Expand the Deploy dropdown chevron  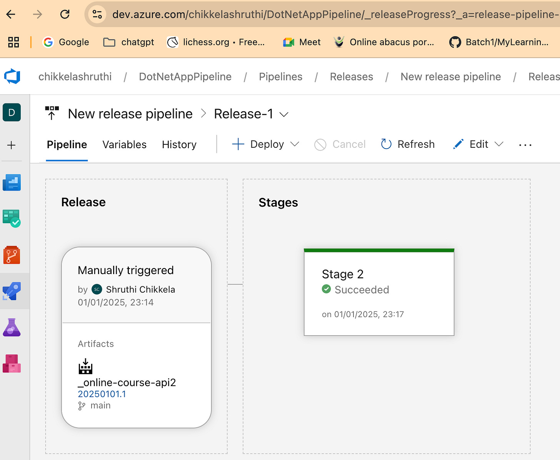(x=295, y=144)
